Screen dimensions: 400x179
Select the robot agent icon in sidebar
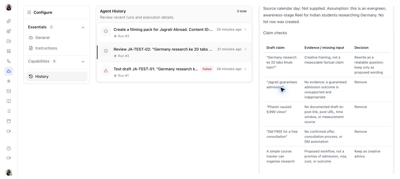pyautogui.click(x=9, y=71)
